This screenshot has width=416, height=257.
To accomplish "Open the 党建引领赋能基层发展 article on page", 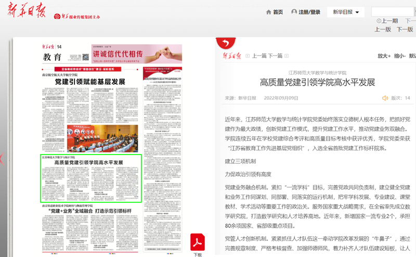I will coord(90,82).
